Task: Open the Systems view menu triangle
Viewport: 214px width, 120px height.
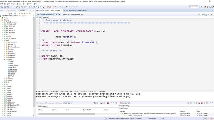Action: (33, 13)
